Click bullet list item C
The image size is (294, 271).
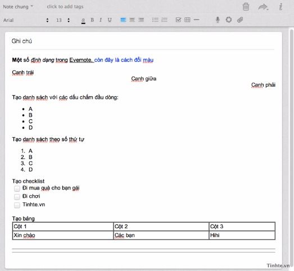pyautogui.click(x=30, y=121)
